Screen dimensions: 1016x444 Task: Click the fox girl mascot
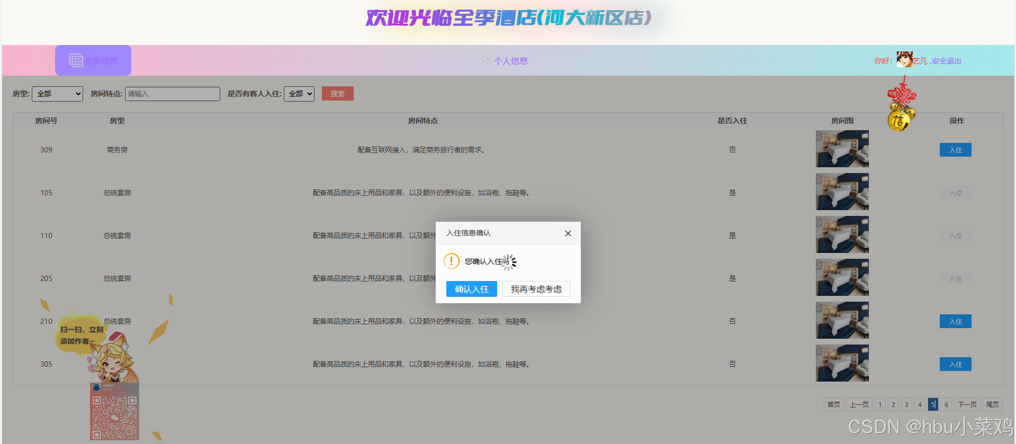point(114,357)
